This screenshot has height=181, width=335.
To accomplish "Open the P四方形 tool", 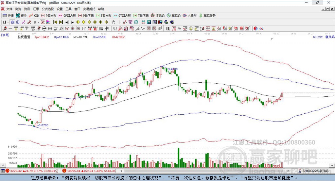I will 49,16.
